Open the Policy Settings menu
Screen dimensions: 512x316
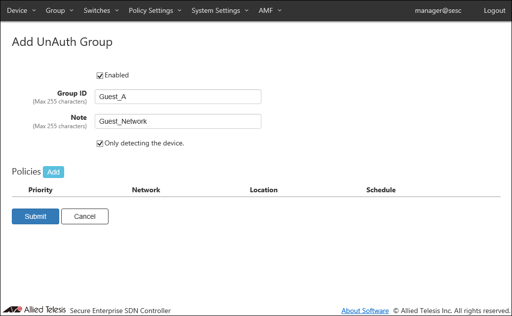pos(155,10)
